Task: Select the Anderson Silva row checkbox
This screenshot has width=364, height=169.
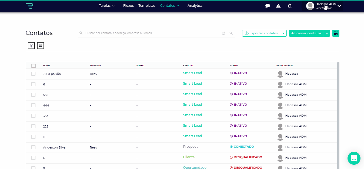Action: tap(34, 147)
